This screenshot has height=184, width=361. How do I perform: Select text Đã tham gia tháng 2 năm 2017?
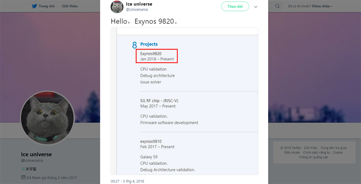(52, 178)
